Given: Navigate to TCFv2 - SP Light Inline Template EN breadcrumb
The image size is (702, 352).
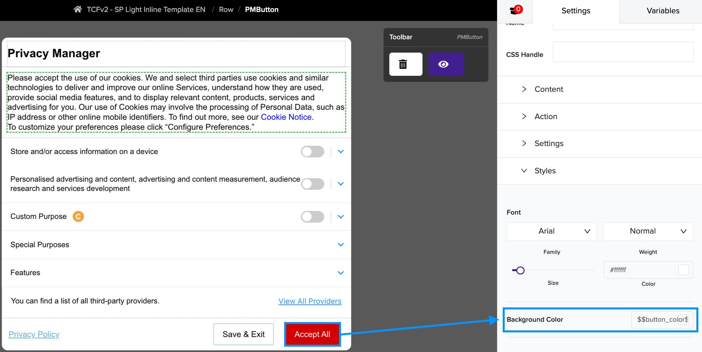Looking at the screenshot, I should pyautogui.click(x=146, y=10).
